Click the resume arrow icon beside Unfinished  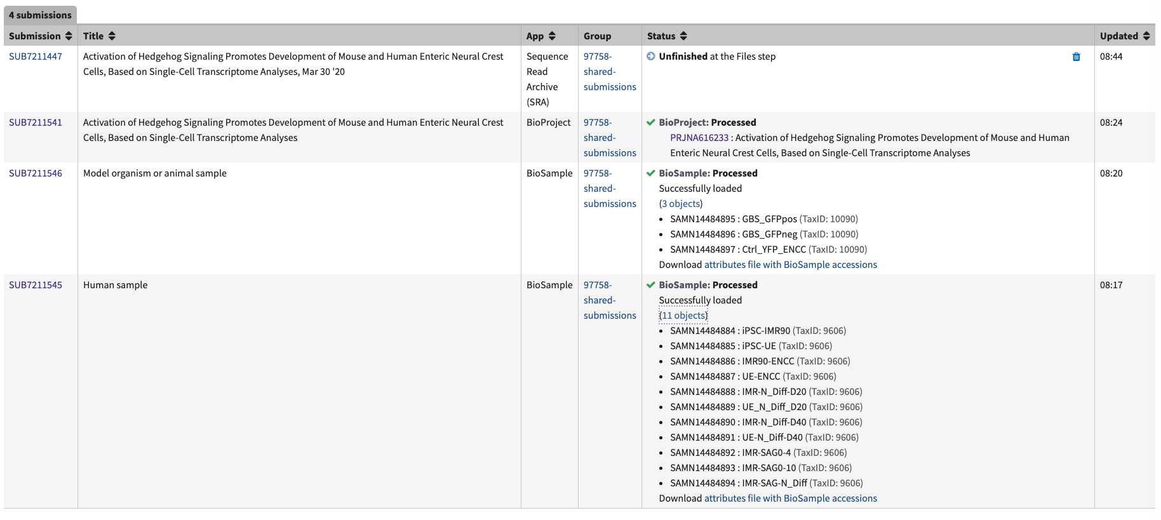(651, 57)
